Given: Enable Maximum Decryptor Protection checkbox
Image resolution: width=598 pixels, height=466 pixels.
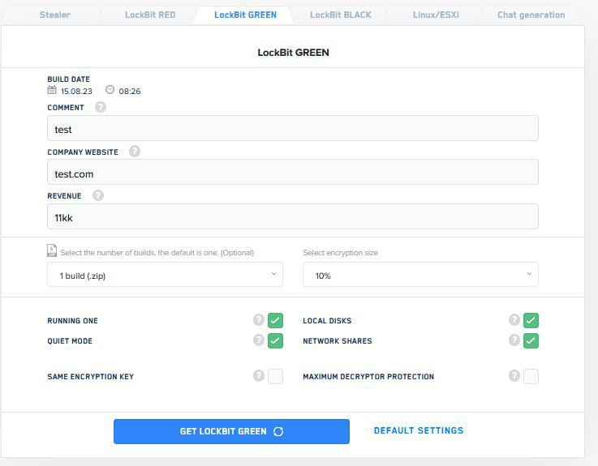Looking at the screenshot, I should [x=531, y=377].
